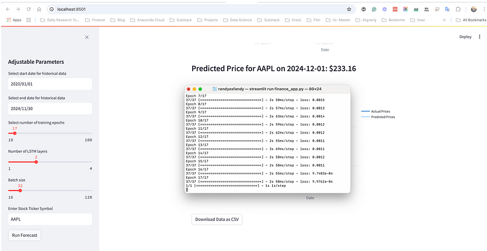Viewport: 487px width, 251px height.
Task: Click the folder icon in the terminal title bar
Action: tap(215, 89)
